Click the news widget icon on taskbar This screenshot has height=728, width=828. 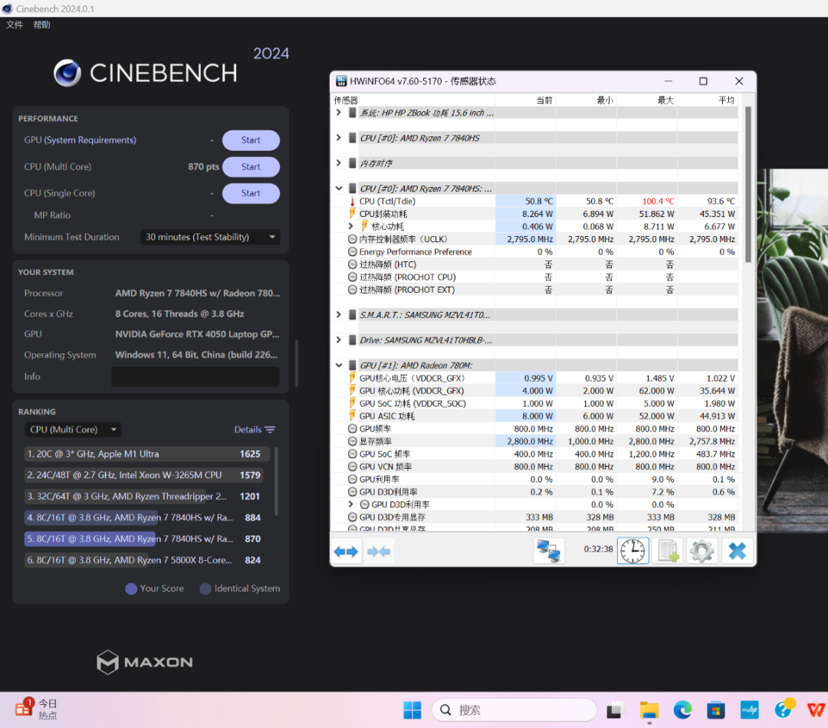(x=23, y=707)
